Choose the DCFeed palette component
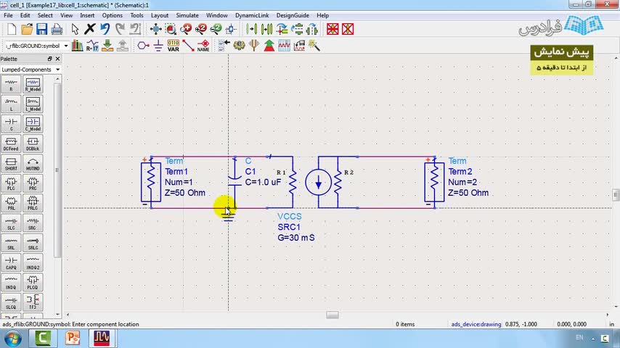 (11, 144)
